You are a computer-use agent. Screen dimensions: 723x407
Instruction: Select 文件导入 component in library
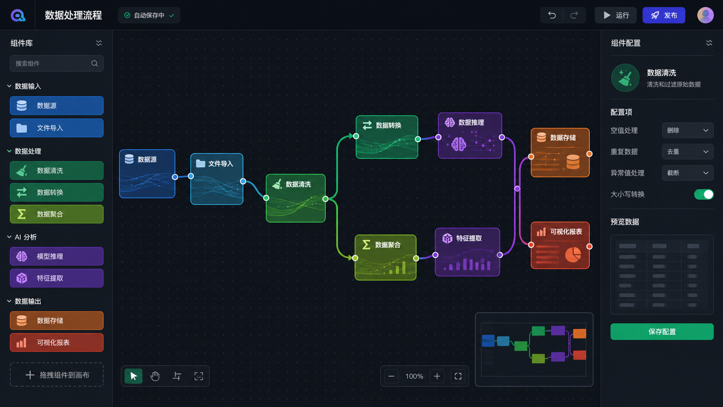pyautogui.click(x=56, y=128)
